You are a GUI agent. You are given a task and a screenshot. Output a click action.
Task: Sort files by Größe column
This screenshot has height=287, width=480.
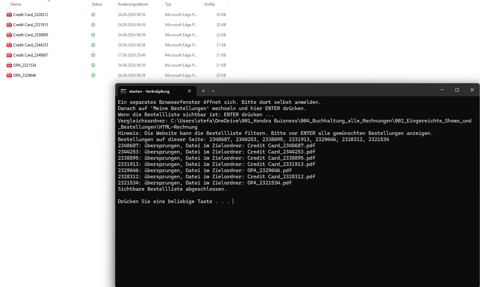point(210,4)
